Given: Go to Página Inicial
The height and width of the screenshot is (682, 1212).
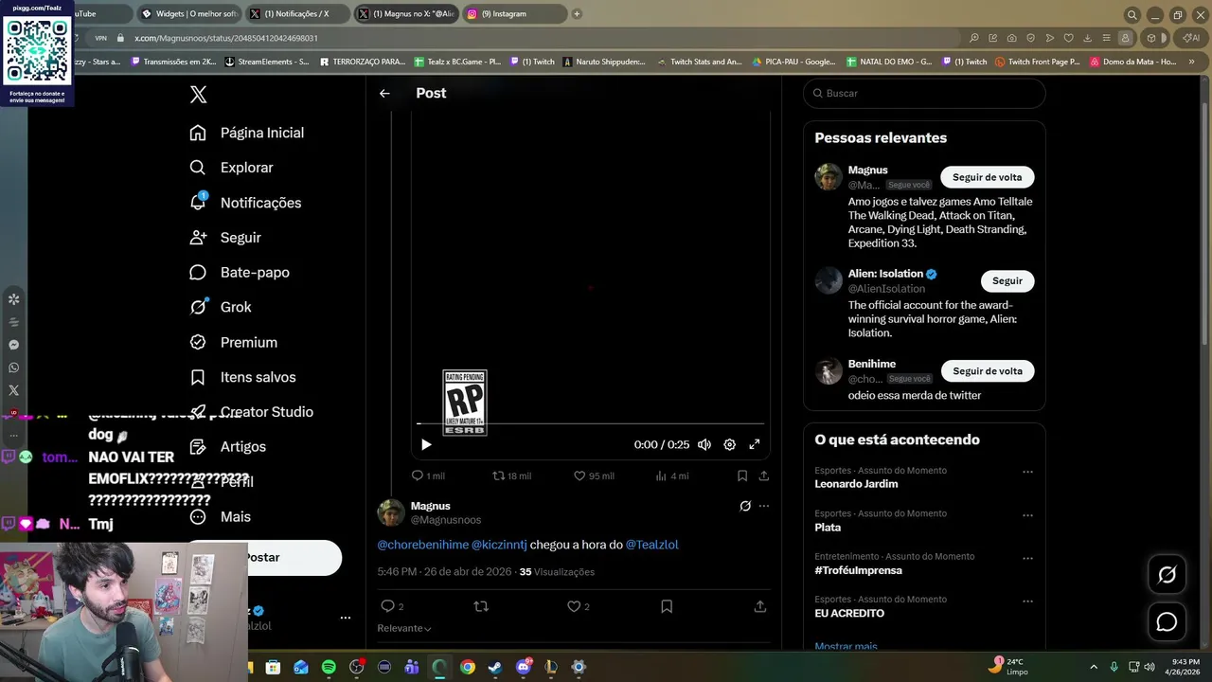Looking at the screenshot, I should (x=247, y=133).
